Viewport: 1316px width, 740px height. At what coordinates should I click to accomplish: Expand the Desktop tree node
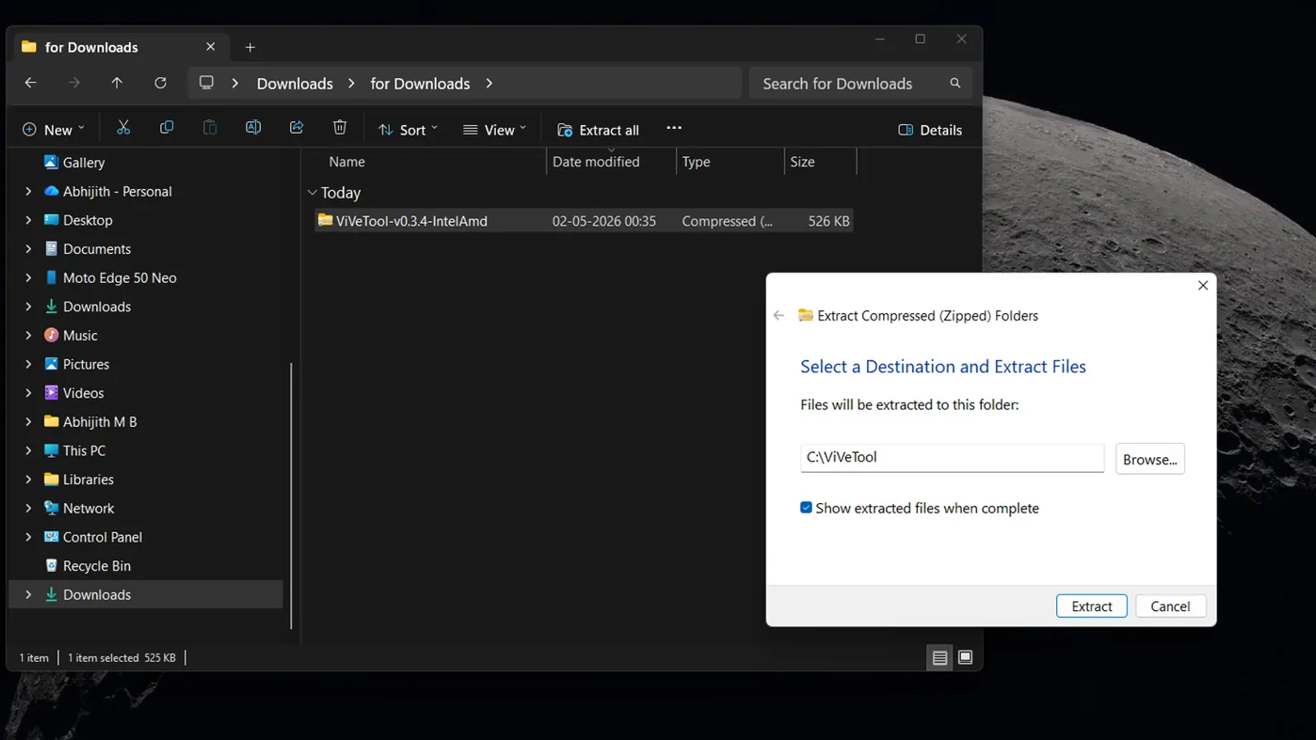click(x=28, y=220)
